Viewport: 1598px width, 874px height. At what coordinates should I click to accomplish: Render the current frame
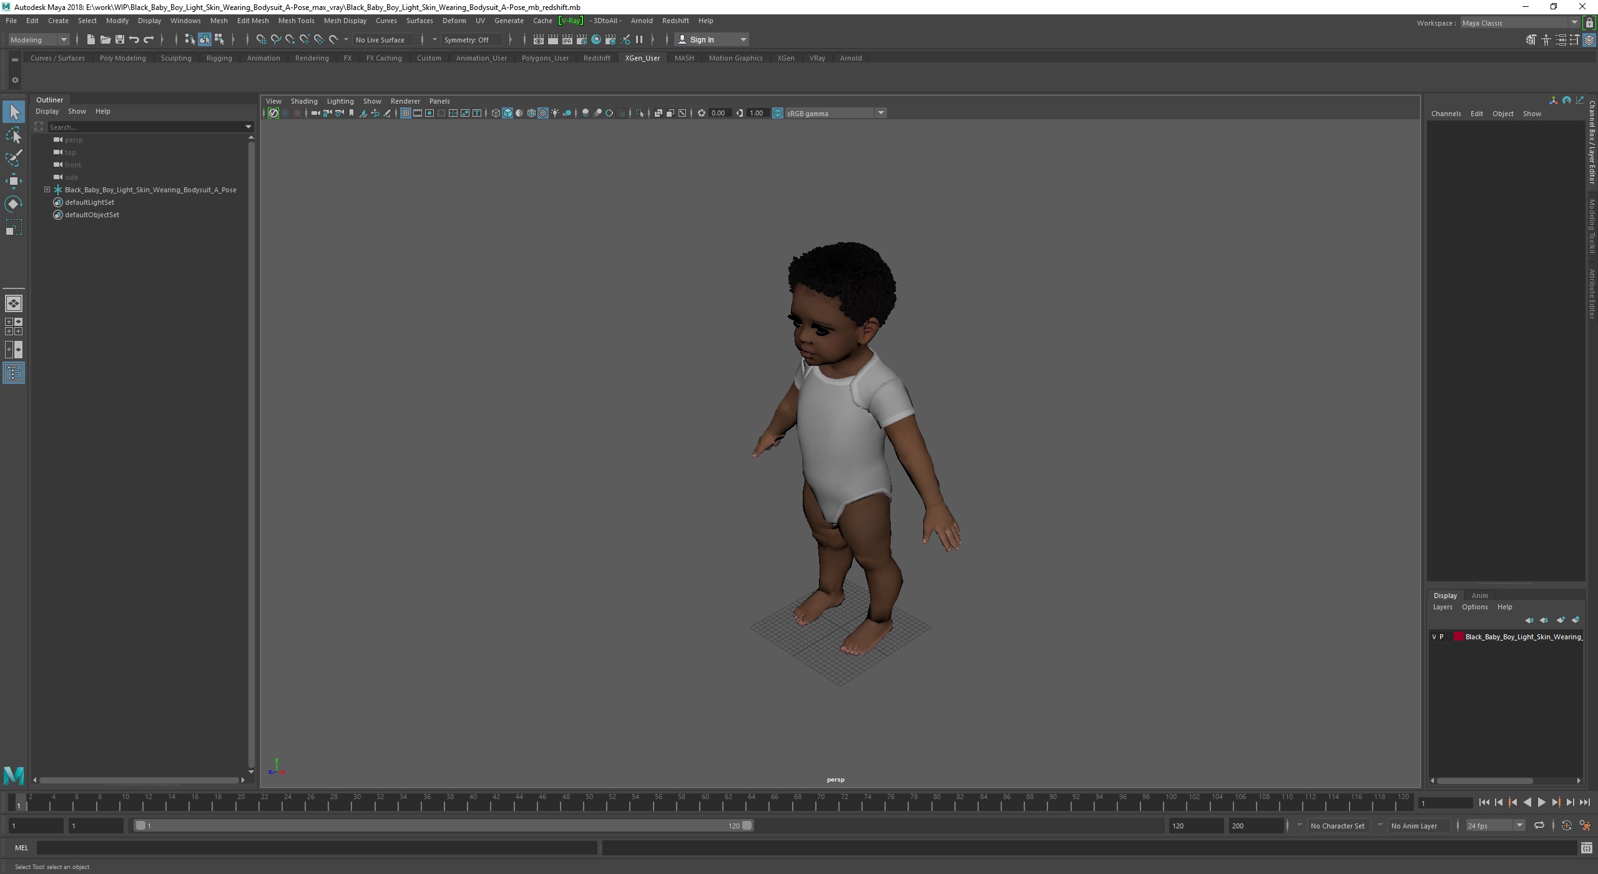[552, 39]
